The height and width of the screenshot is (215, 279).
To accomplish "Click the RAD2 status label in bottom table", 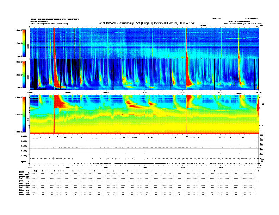I will (21, 171).
